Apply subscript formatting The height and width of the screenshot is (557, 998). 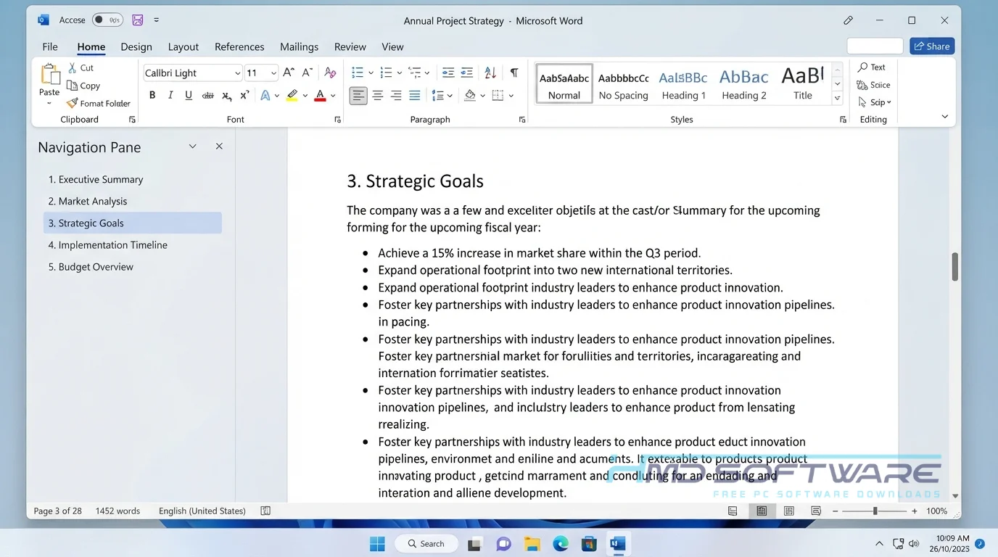click(x=226, y=95)
